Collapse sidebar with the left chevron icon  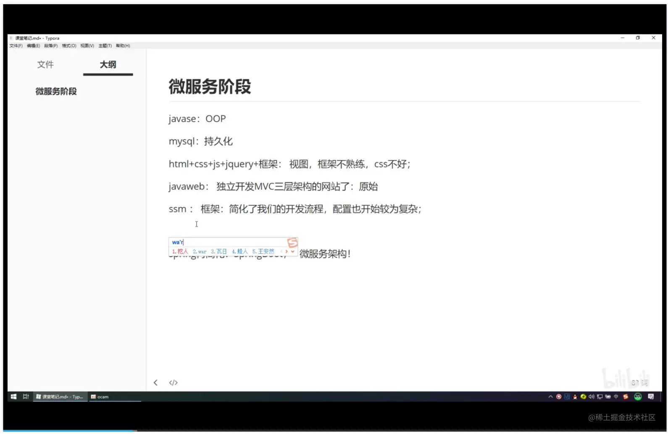[155, 383]
